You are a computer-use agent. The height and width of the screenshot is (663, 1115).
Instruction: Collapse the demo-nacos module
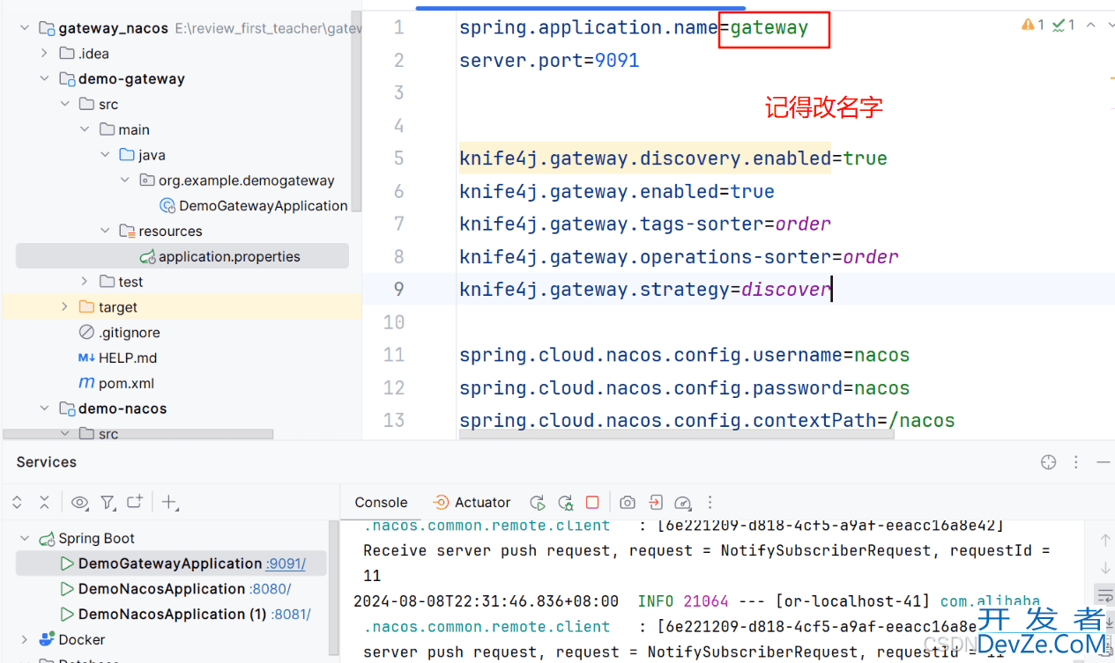coord(44,409)
